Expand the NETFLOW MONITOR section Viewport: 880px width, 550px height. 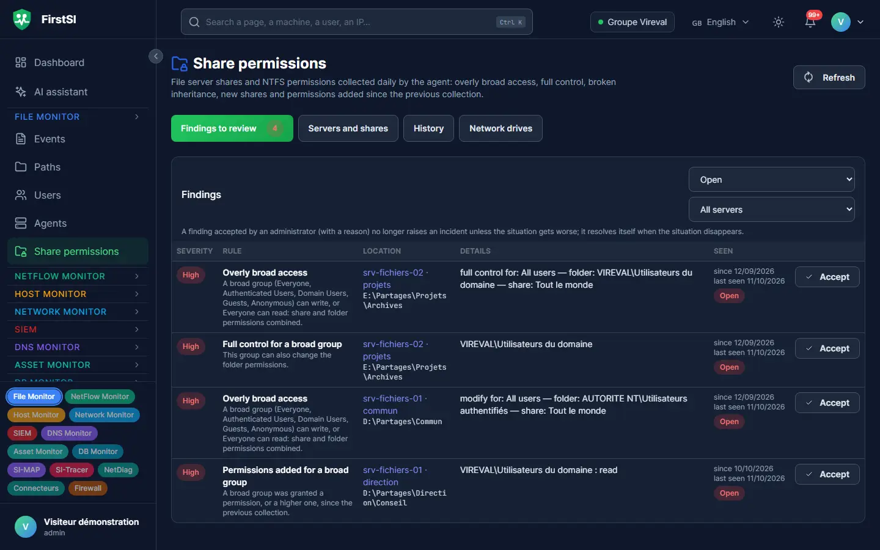click(x=78, y=276)
